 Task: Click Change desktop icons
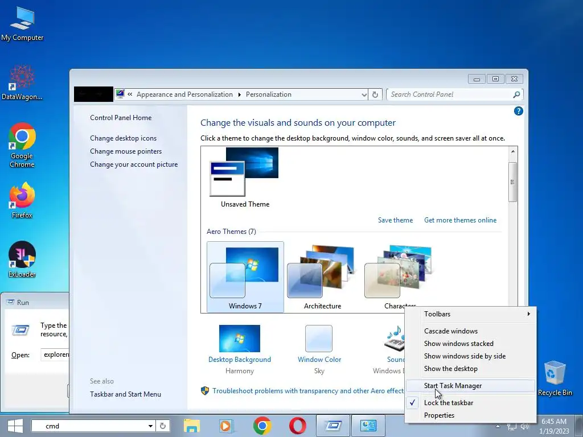pos(123,138)
